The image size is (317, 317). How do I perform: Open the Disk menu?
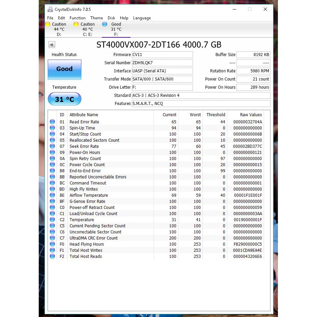[x=111, y=18]
